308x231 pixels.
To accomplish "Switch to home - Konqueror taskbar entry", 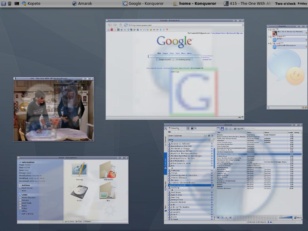I will click(195, 4).
